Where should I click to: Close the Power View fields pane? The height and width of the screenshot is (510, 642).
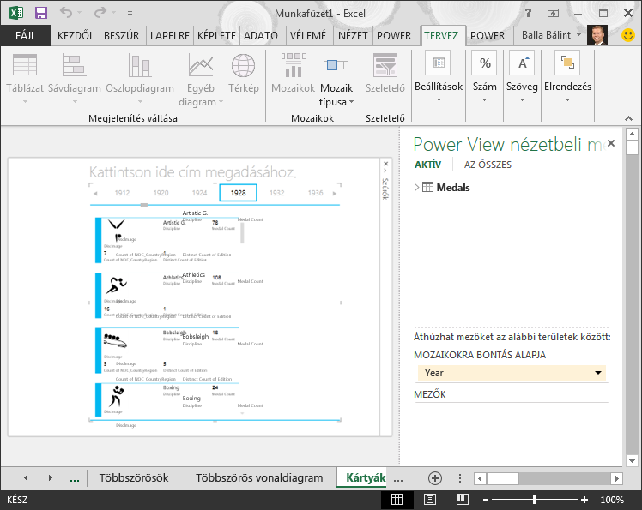tap(611, 143)
